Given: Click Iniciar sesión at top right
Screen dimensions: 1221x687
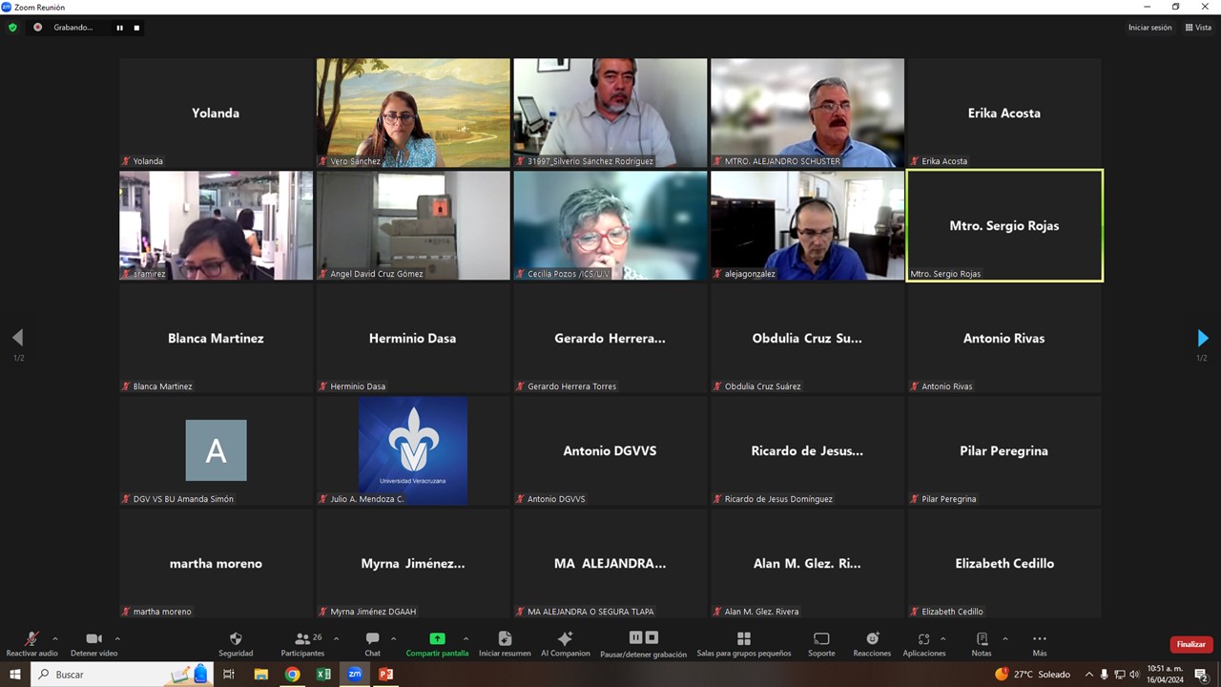Looking at the screenshot, I should pos(1149,28).
